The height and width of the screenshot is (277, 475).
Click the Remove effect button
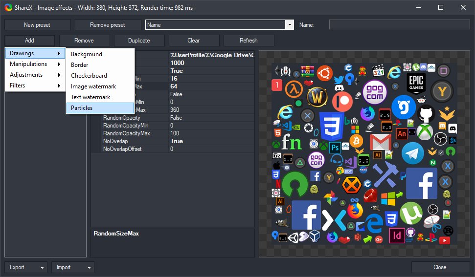point(84,41)
